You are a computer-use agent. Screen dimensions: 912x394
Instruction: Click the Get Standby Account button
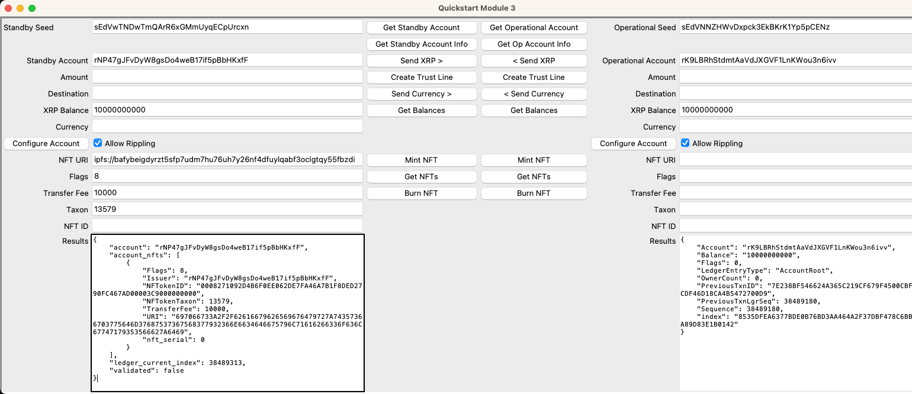pos(421,28)
